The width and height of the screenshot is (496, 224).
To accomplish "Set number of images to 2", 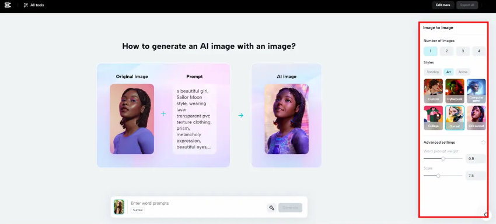I will pyautogui.click(x=446, y=51).
